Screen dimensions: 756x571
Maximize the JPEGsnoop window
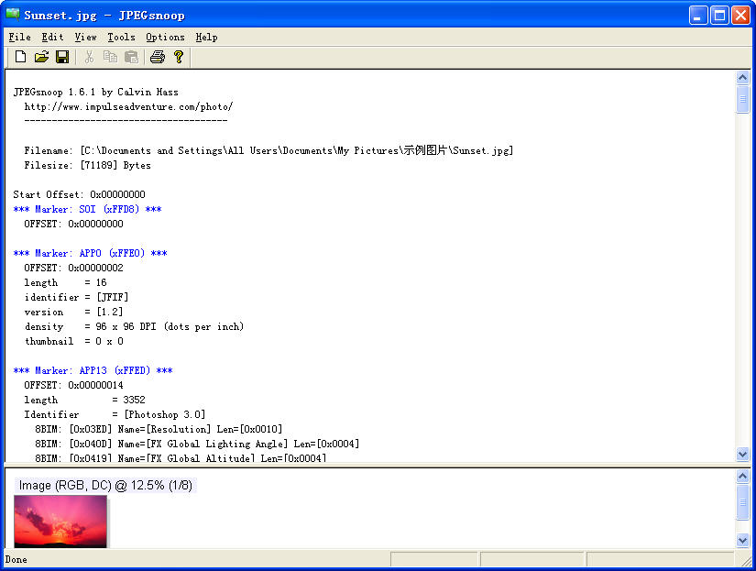click(x=719, y=15)
